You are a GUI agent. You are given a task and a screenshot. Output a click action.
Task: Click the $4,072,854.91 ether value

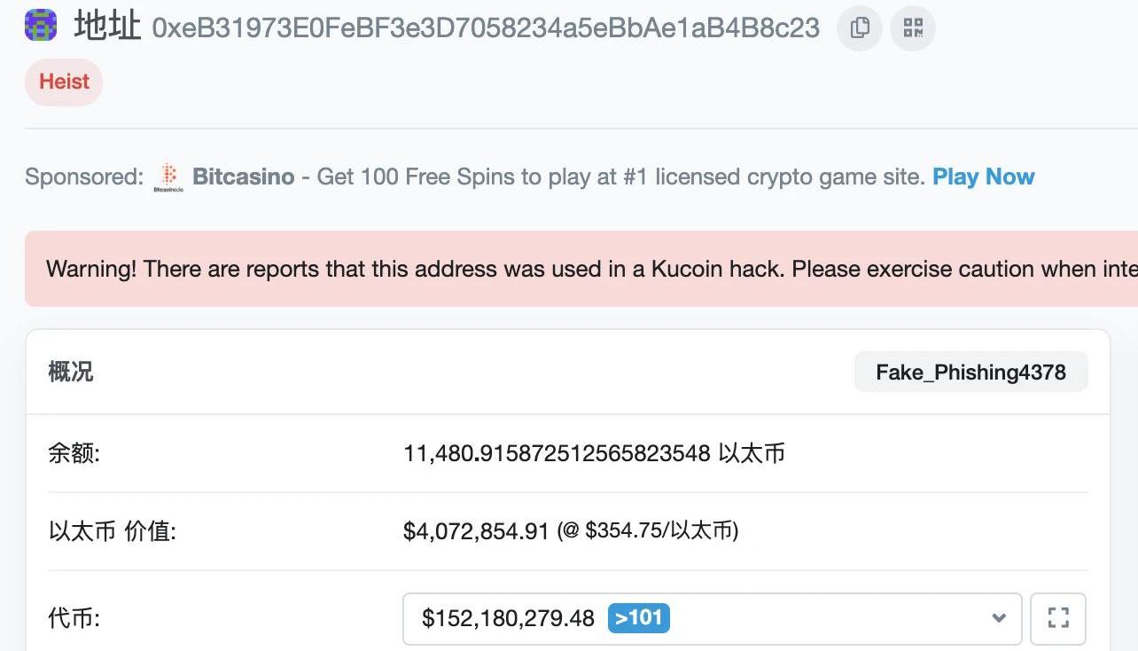pyautogui.click(x=476, y=531)
